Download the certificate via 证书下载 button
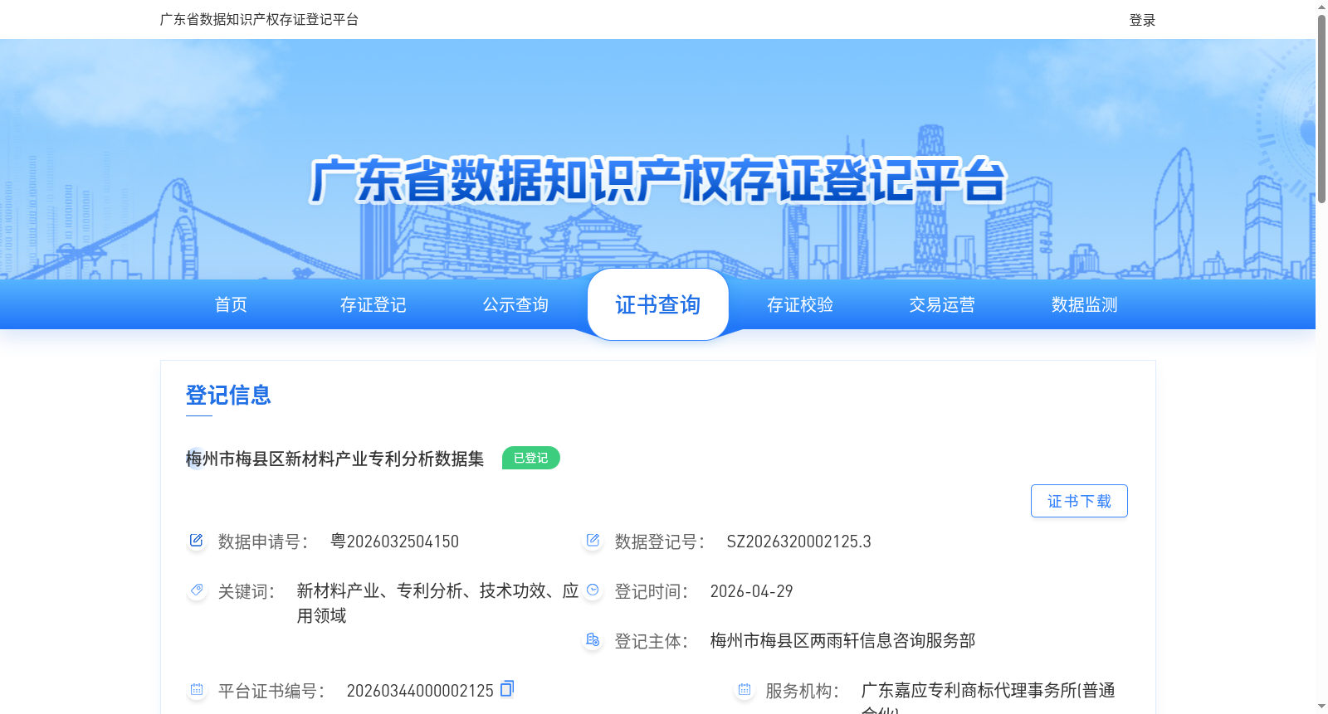The width and height of the screenshot is (1328, 714). [1079, 501]
